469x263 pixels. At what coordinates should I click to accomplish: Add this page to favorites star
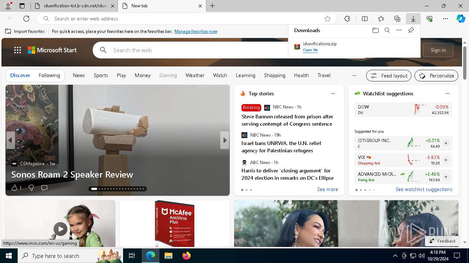[328, 19]
